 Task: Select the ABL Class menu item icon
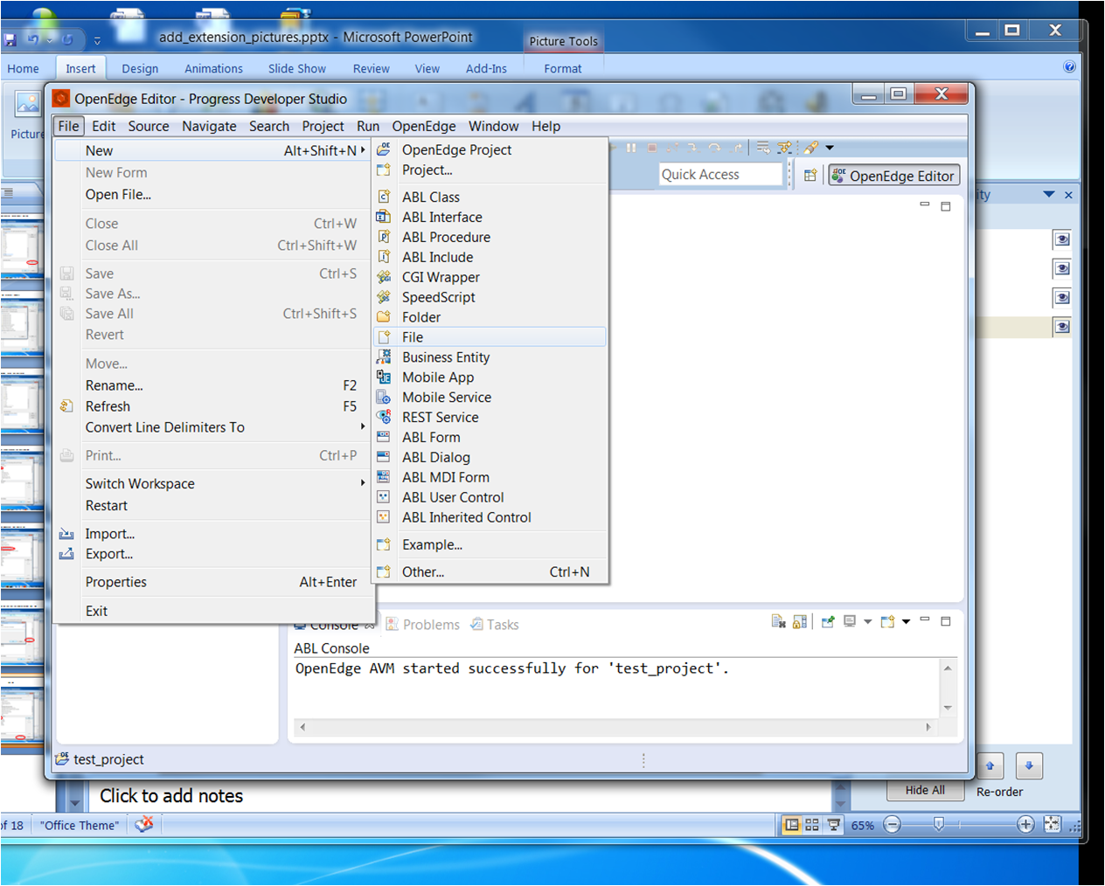tap(384, 197)
